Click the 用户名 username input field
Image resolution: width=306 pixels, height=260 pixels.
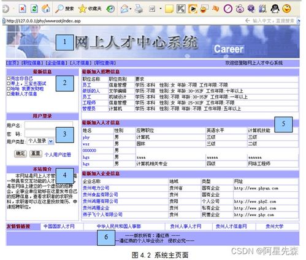tap(48, 125)
